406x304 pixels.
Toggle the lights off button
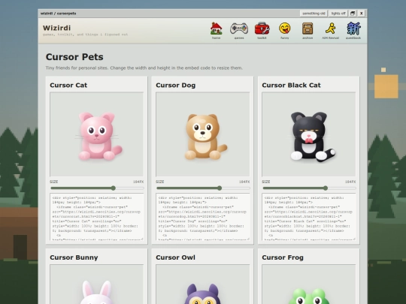tap(338, 14)
